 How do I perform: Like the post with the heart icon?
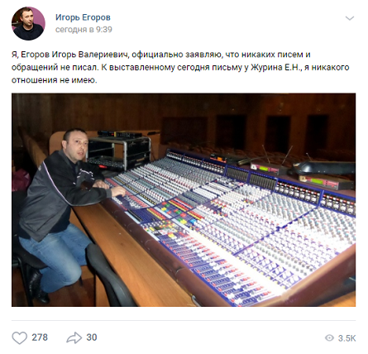(20, 337)
